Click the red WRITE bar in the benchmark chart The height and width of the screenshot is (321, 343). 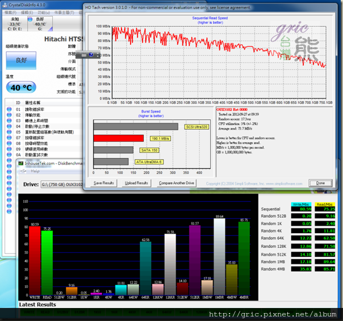click(35, 261)
